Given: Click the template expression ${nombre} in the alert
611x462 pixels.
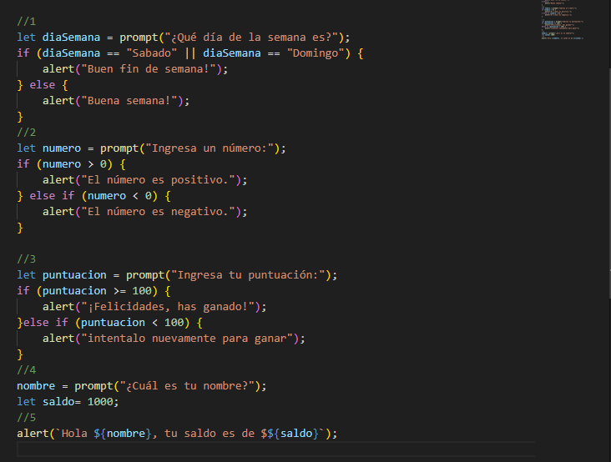Looking at the screenshot, I should (x=123, y=434).
